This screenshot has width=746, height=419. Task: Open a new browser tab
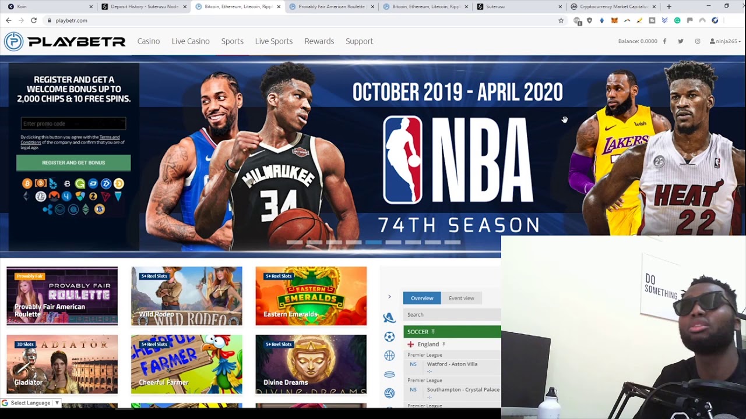click(668, 6)
